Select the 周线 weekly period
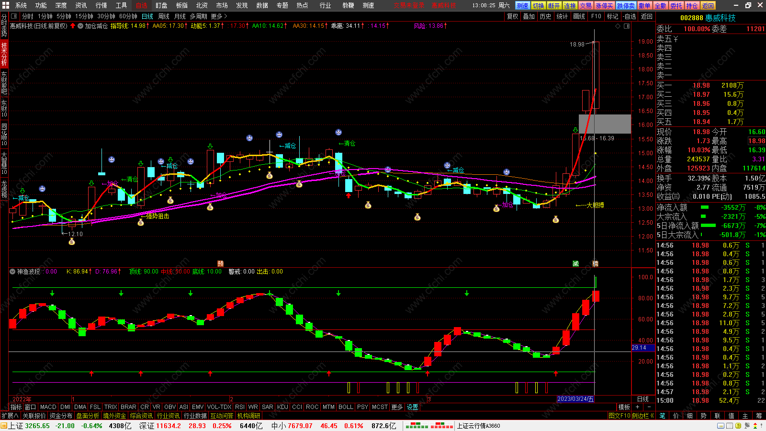This screenshot has height=431, width=766. point(164,16)
